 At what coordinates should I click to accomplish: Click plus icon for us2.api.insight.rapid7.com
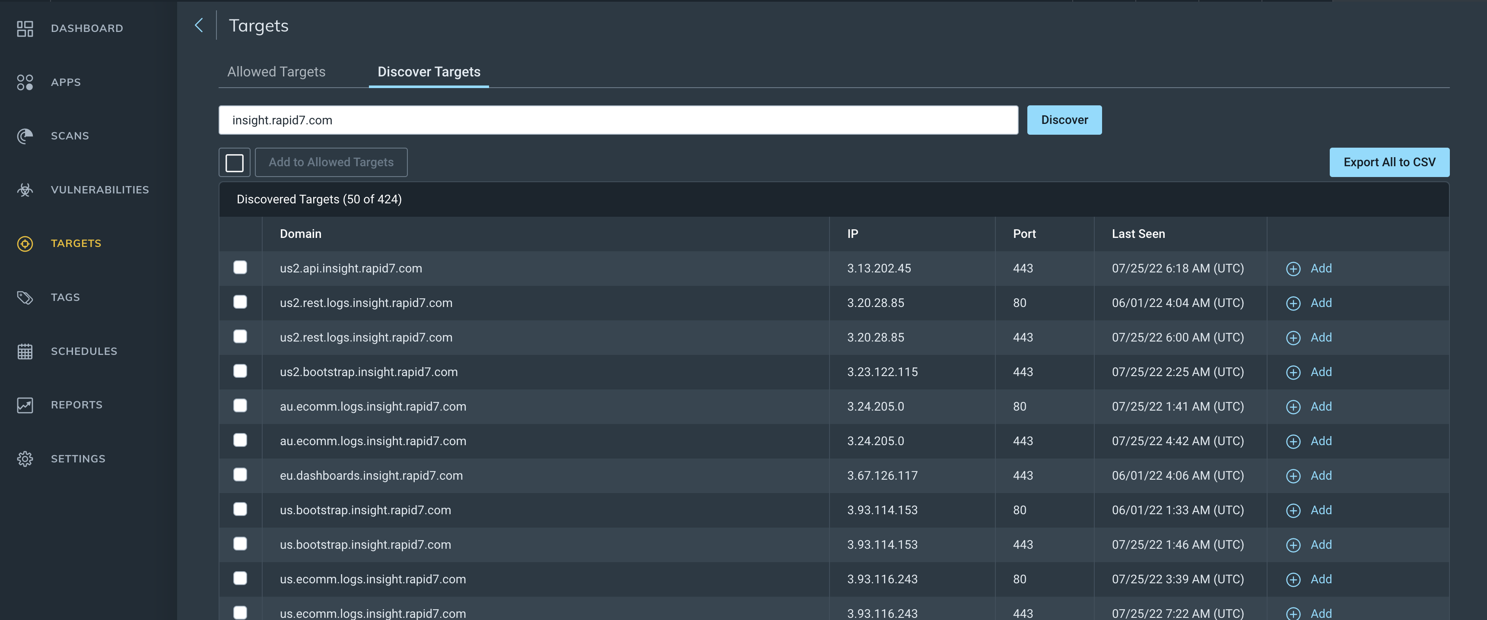(x=1293, y=269)
